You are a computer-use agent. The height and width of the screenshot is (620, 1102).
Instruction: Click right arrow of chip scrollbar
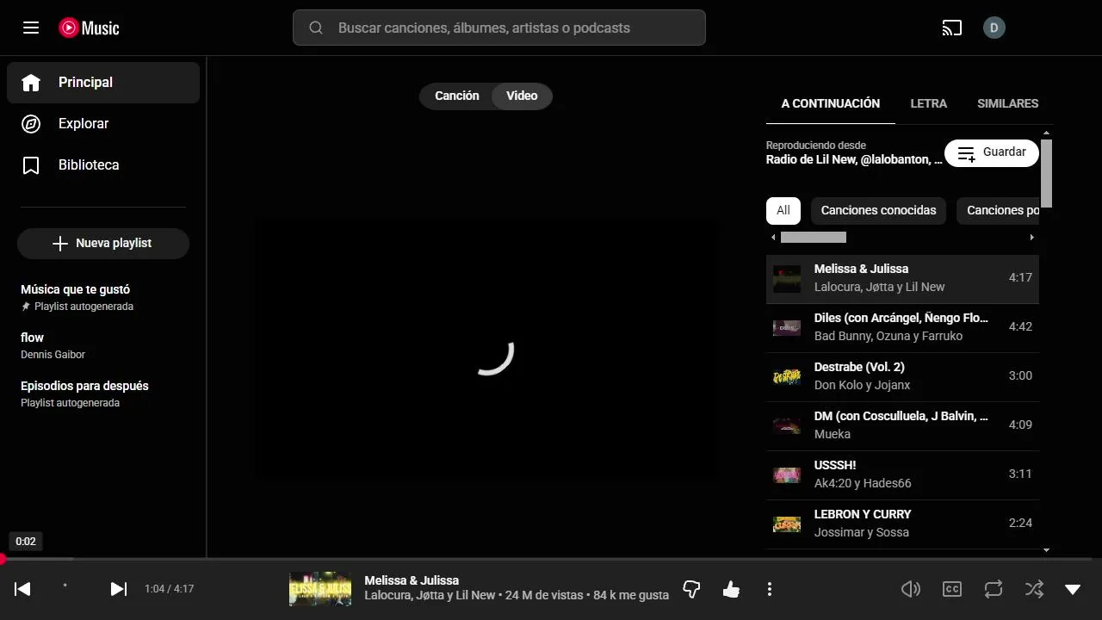pos(1032,237)
